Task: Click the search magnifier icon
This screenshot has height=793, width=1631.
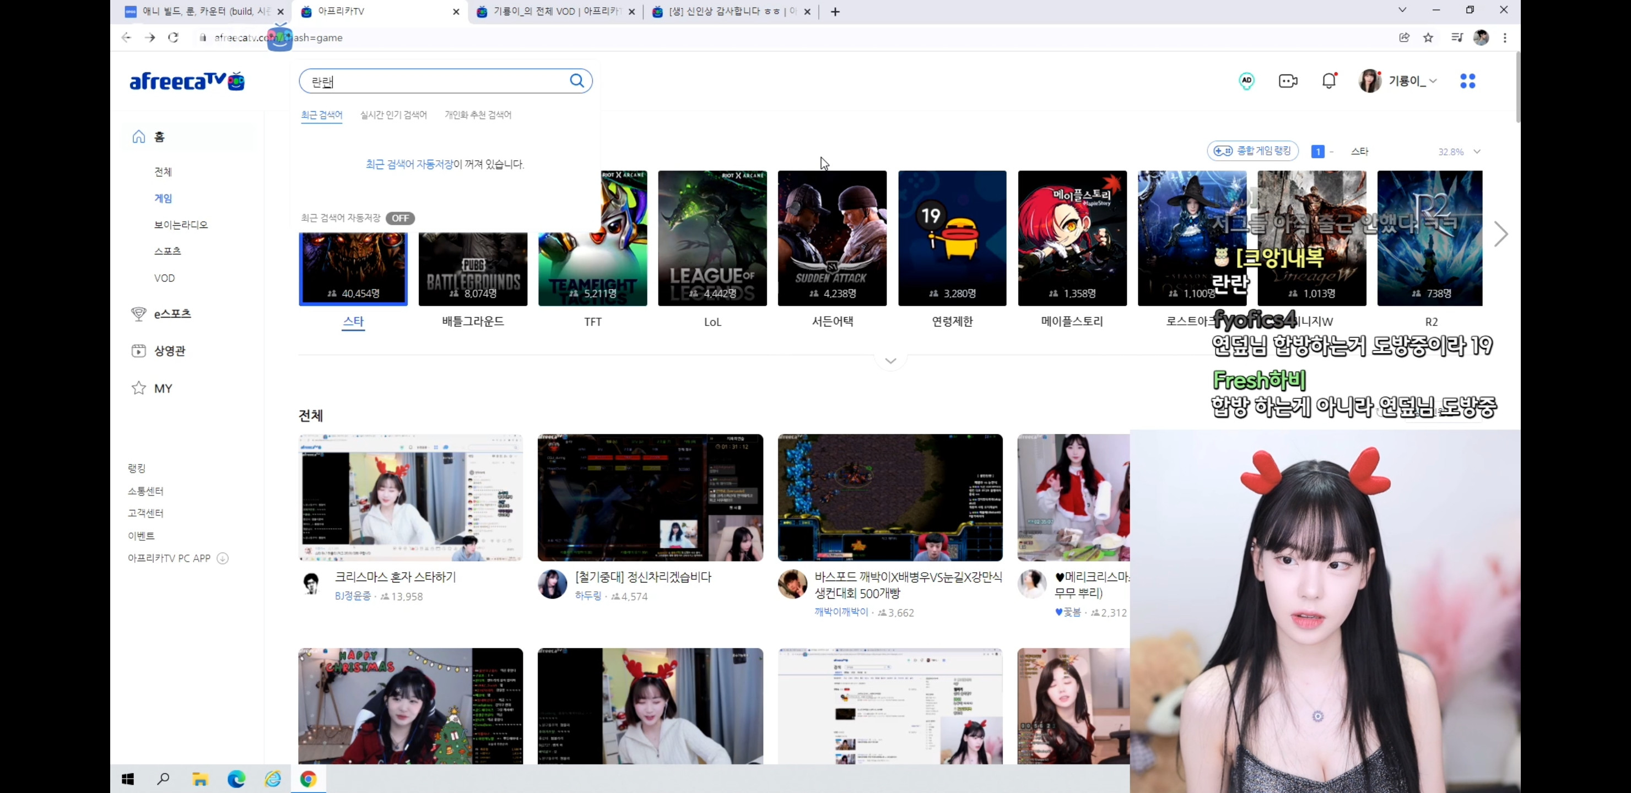Action: pos(576,81)
